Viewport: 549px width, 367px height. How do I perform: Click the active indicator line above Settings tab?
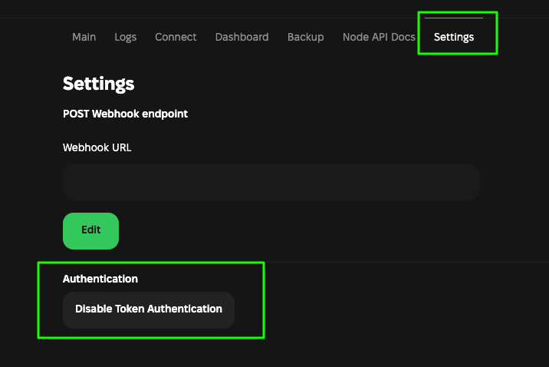click(x=454, y=18)
